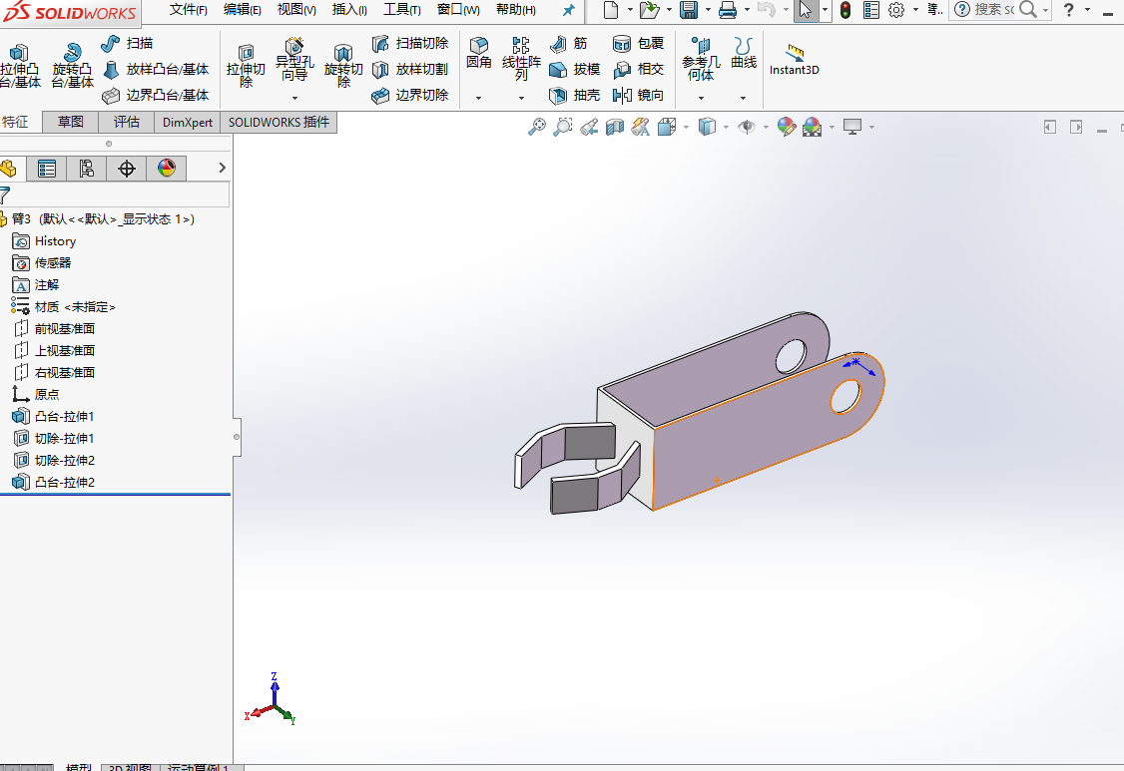Select the Fillet (圆角) tool

click(x=479, y=53)
